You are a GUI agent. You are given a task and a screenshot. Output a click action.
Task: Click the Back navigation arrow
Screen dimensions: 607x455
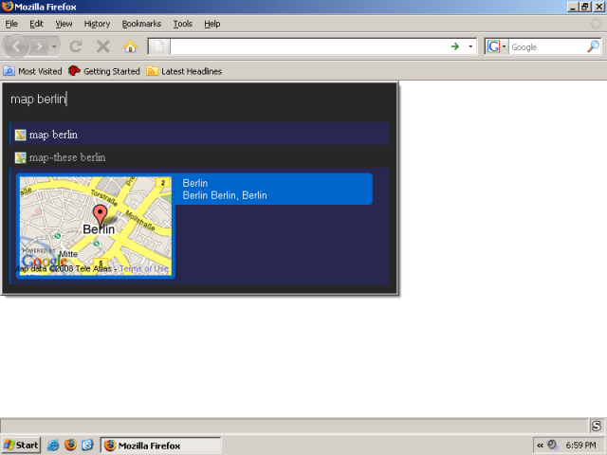pos(16,46)
